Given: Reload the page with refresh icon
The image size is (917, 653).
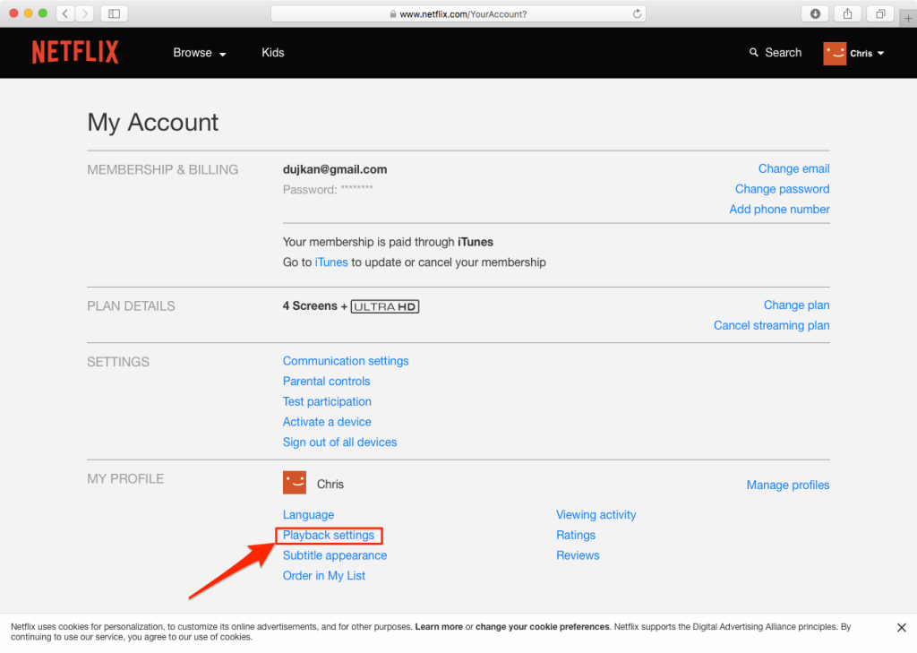Looking at the screenshot, I should tap(637, 13).
